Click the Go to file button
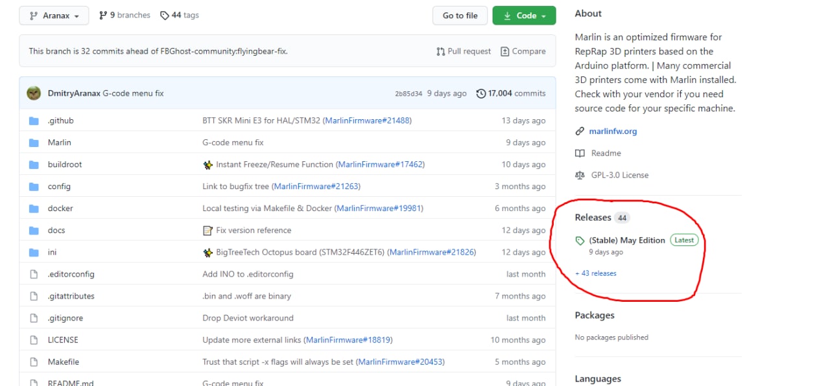 (460, 16)
